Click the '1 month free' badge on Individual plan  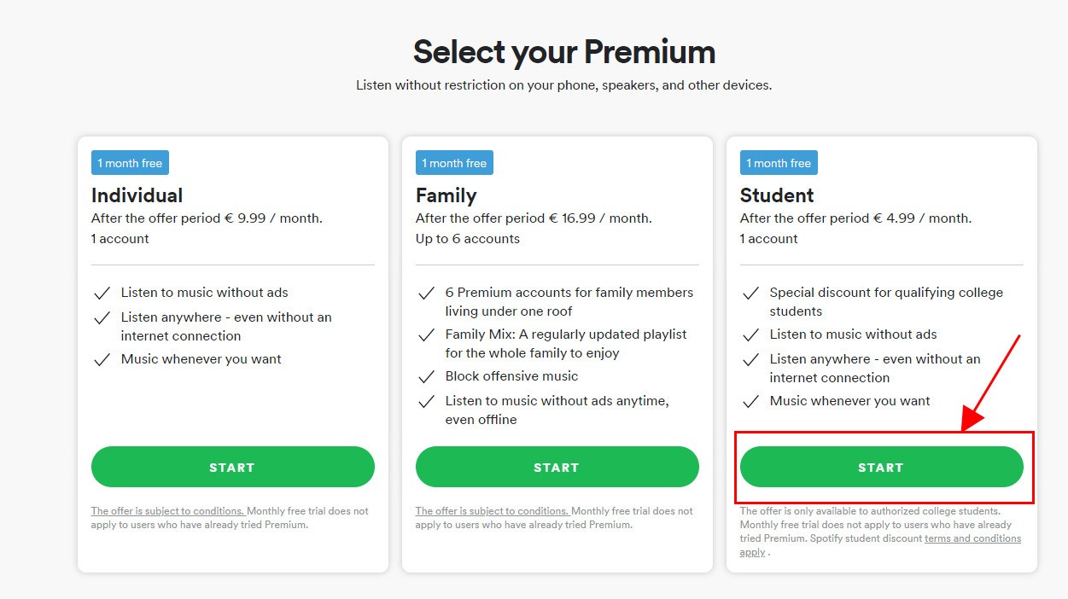(x=130, y=162)
